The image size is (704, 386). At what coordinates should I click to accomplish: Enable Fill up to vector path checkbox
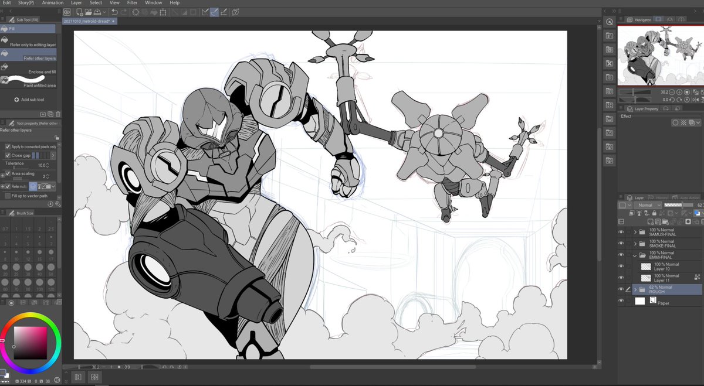(x=8, y=196)
